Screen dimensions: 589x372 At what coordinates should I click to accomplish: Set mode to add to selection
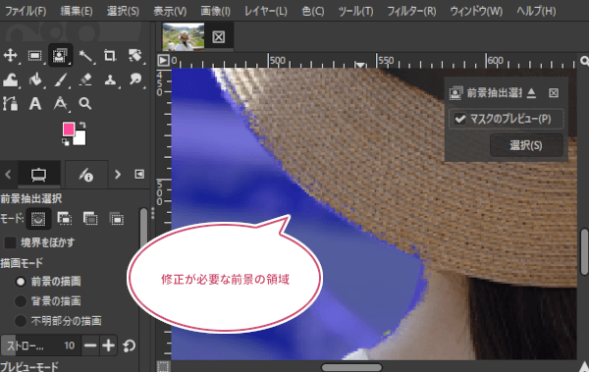pos(64,218)
